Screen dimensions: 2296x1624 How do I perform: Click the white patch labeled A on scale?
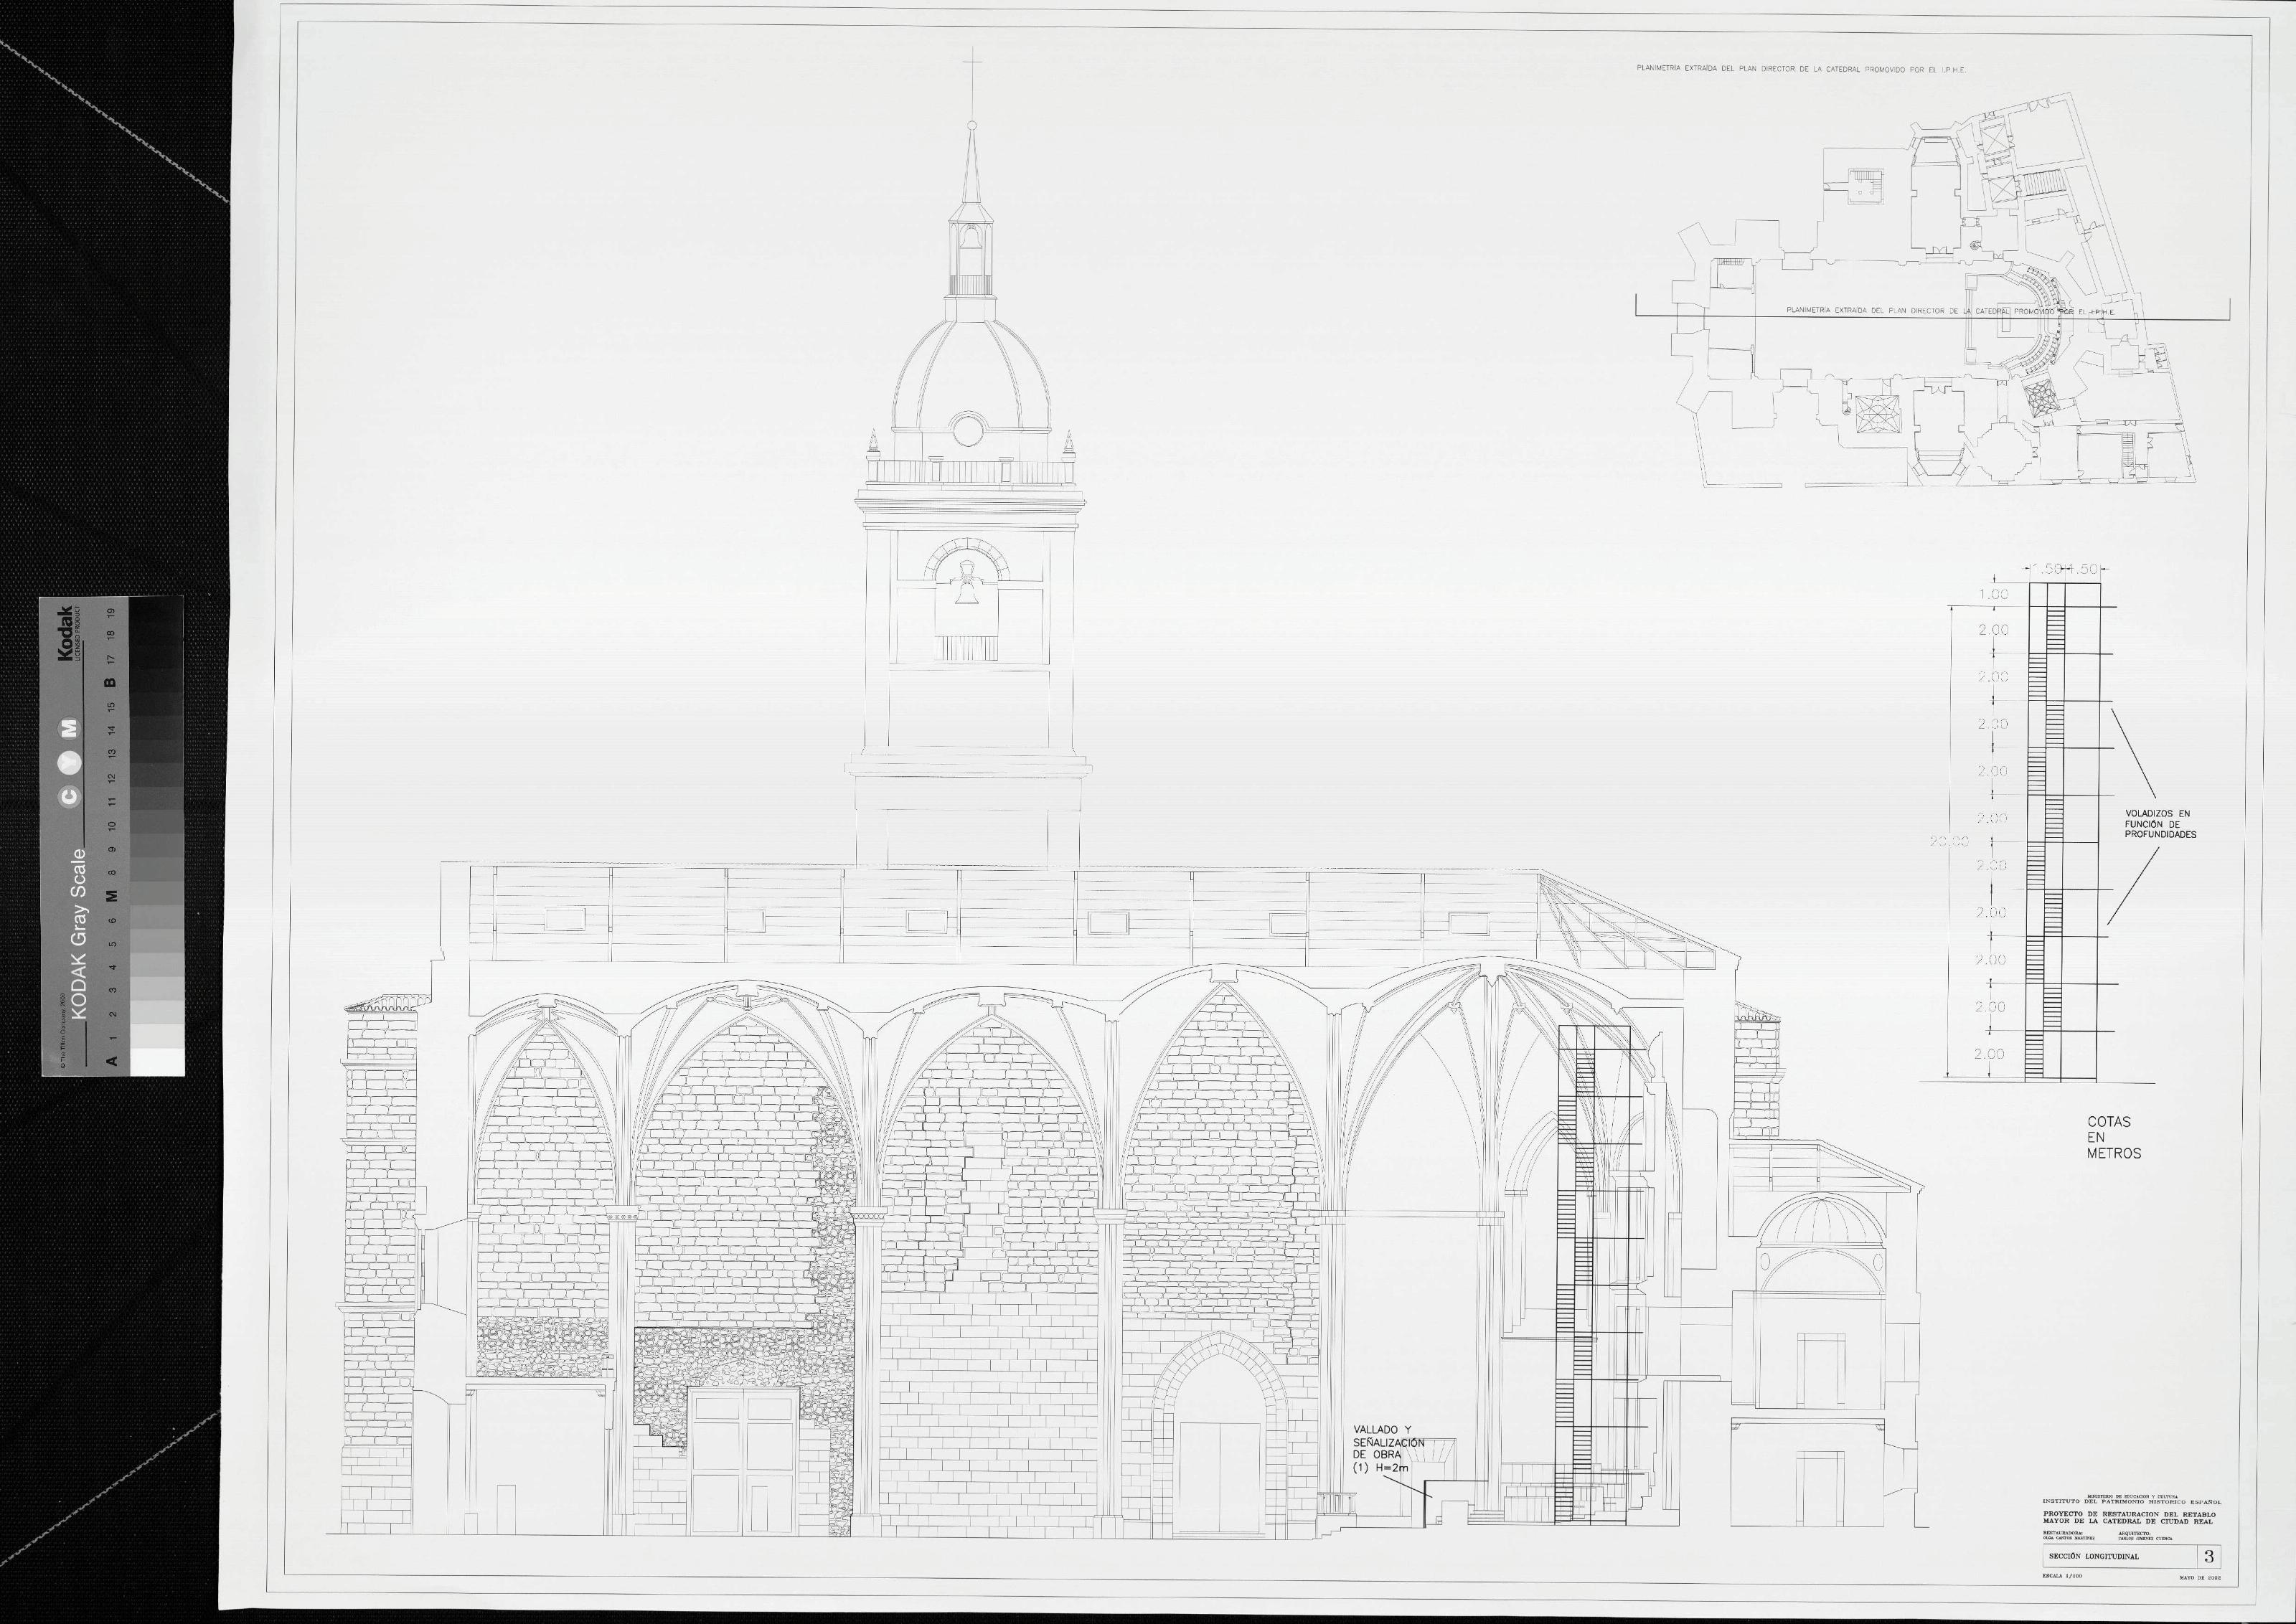click(158, 1061)
